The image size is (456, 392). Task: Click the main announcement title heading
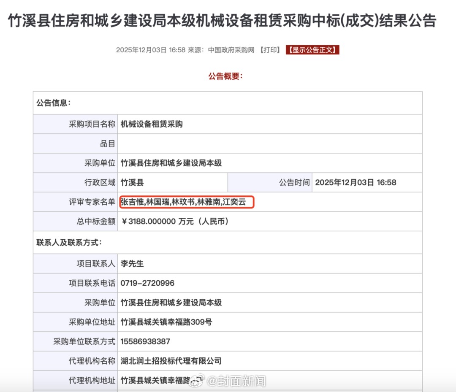[x=222, y=21]
